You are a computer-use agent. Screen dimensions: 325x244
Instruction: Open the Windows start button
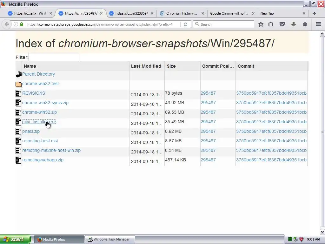pyautogui.click(x=15, y=239)
